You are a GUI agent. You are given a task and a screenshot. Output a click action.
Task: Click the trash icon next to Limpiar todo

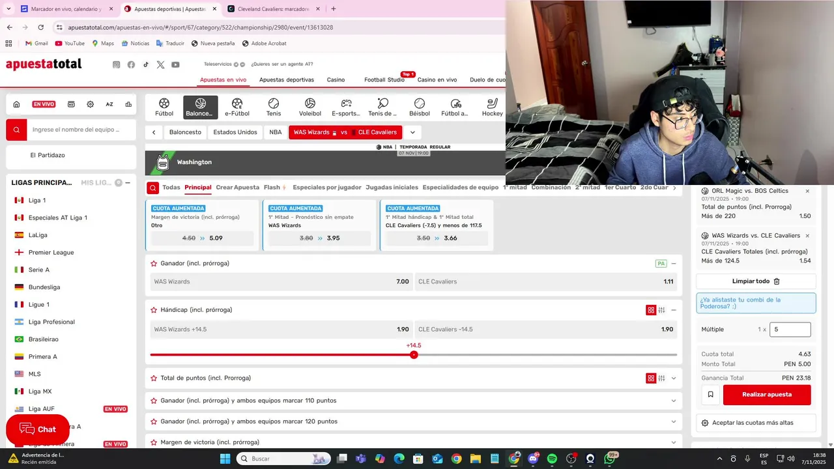(x=777, y=281)
